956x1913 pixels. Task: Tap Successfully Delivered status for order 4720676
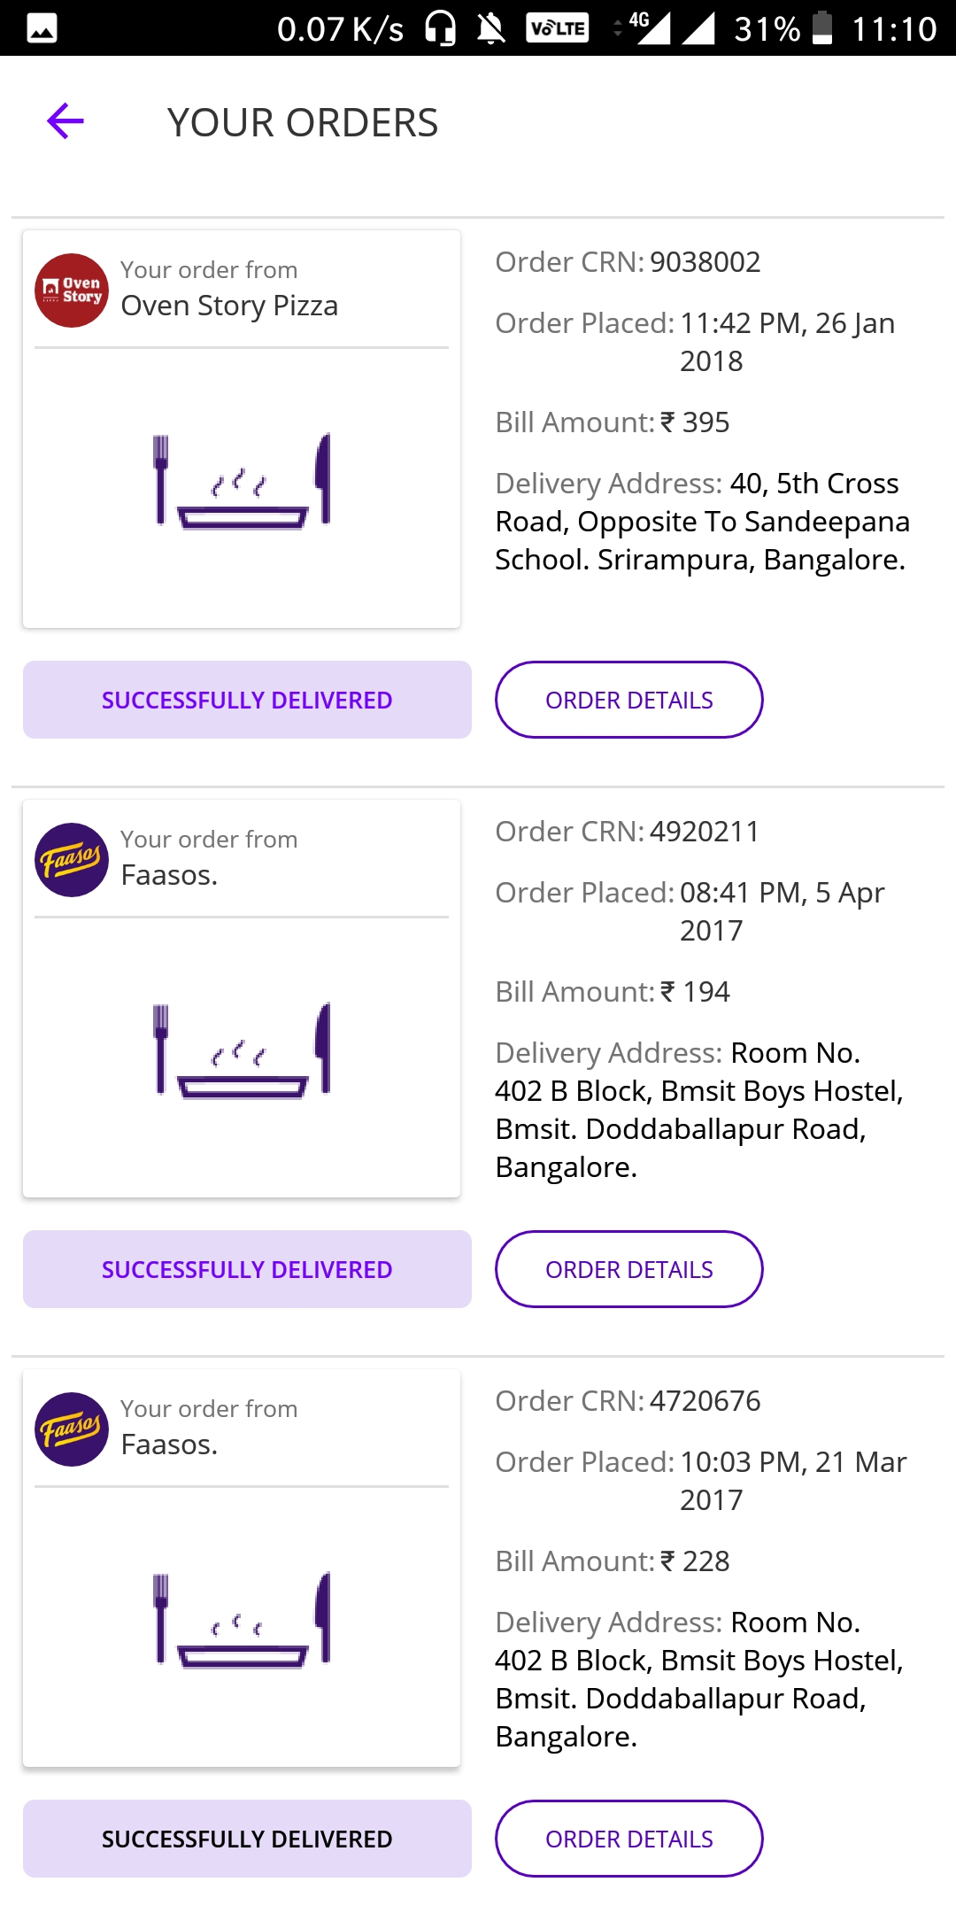(247, 1839)
